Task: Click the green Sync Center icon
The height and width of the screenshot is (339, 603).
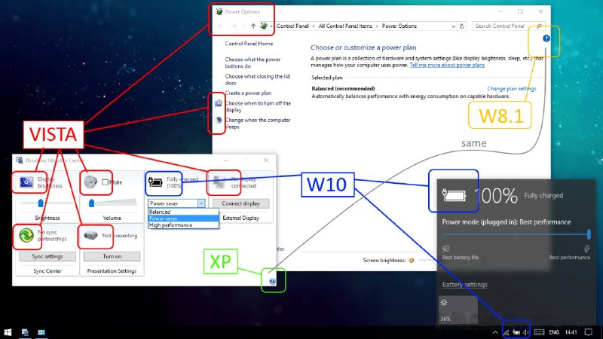Action: tap(26, 237)
